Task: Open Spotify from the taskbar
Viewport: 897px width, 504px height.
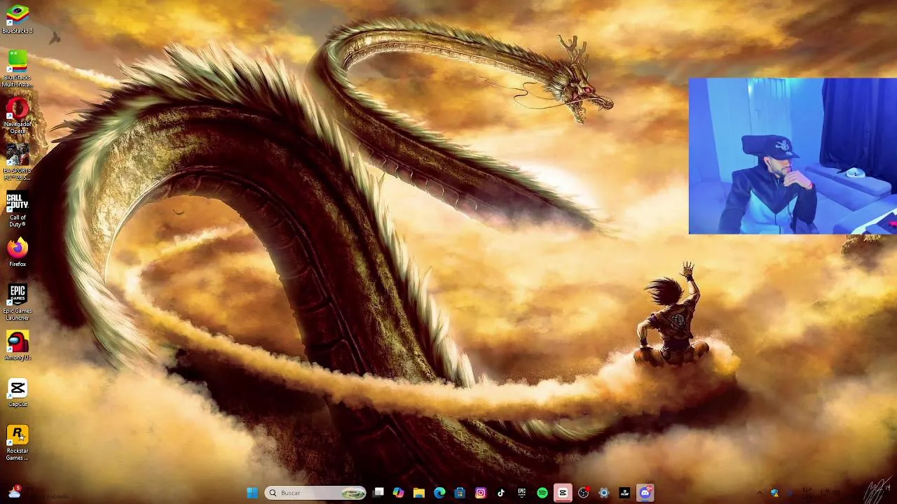Action: coord(542,493)
